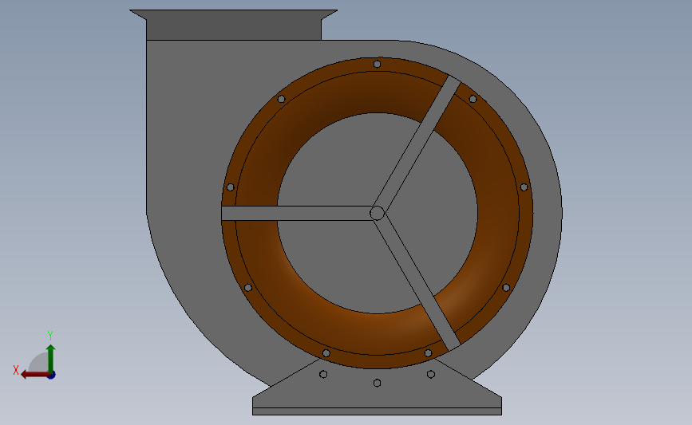Image resolution: width=692 pixels, height=425 pixels.
Task: Select the horizontal spoke bar of the inlet guard
Action: click(297, 214)
